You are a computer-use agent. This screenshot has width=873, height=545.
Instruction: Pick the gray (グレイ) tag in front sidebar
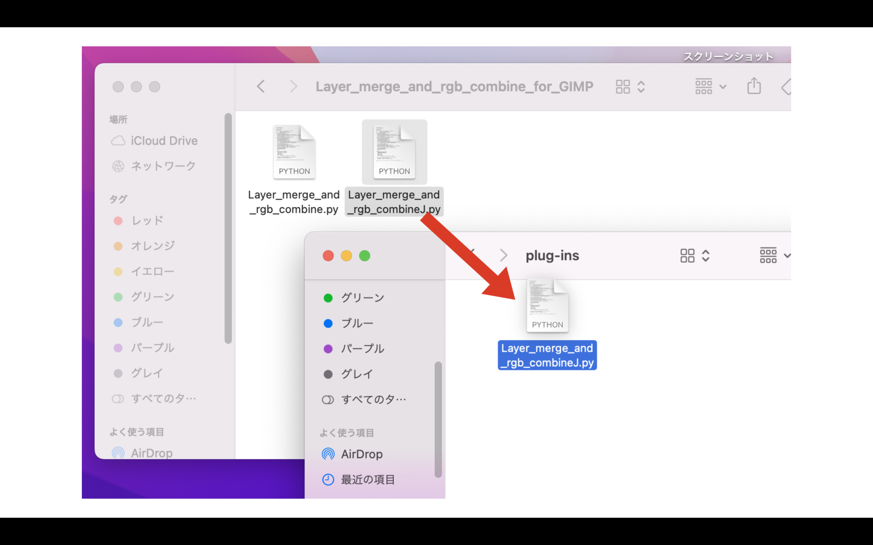point(357,374)
